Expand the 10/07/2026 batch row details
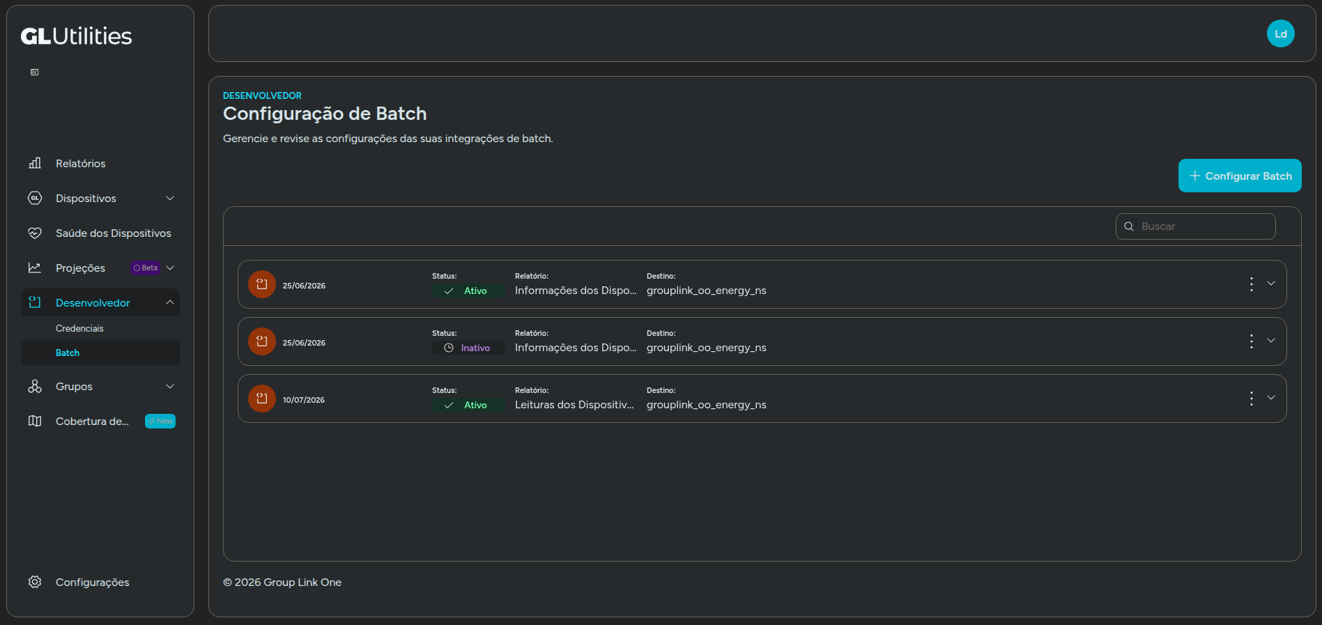This screenshot has height=625, width=1322. pos(1271,398)
